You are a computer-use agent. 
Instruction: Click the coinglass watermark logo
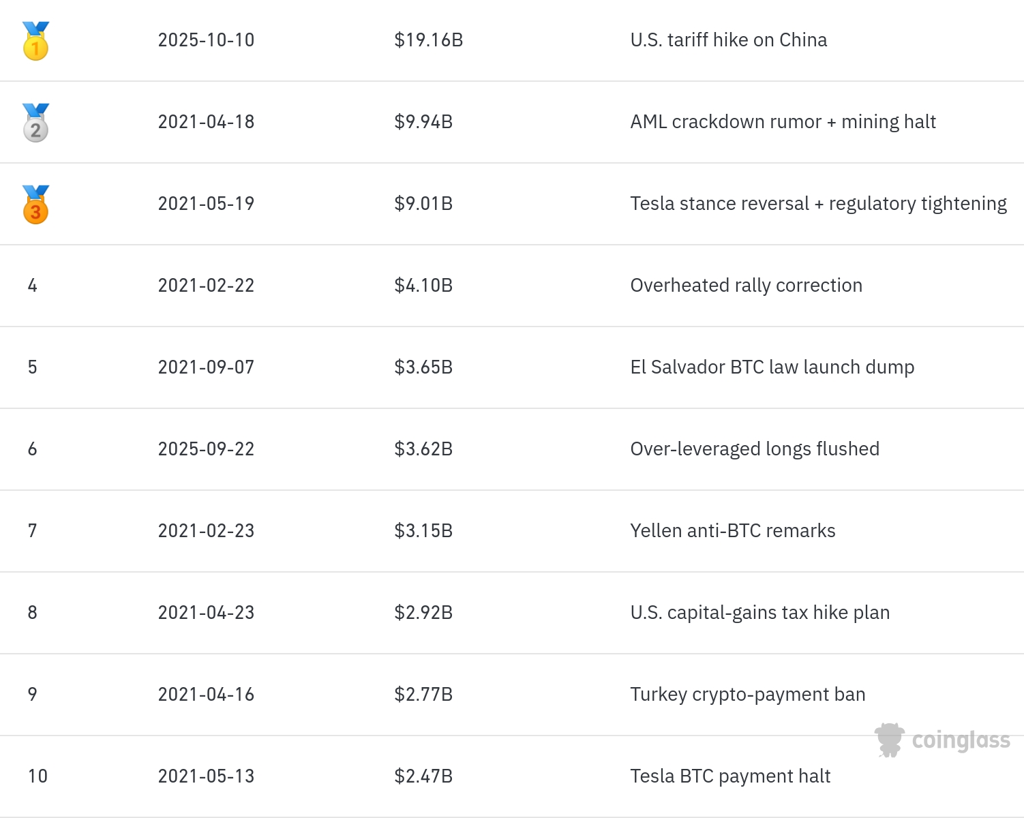click(942, 740)
